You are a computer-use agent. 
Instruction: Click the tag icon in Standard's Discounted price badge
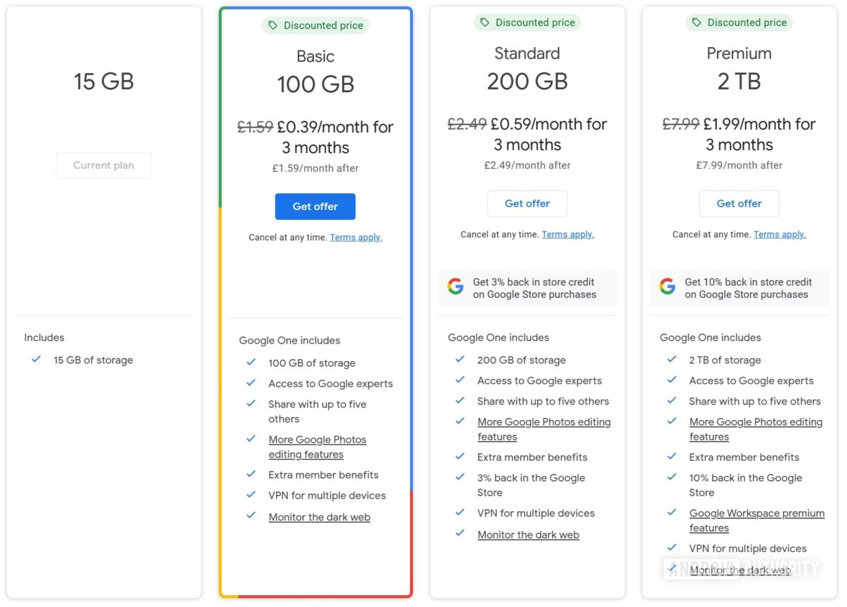[x=485, y=22]
